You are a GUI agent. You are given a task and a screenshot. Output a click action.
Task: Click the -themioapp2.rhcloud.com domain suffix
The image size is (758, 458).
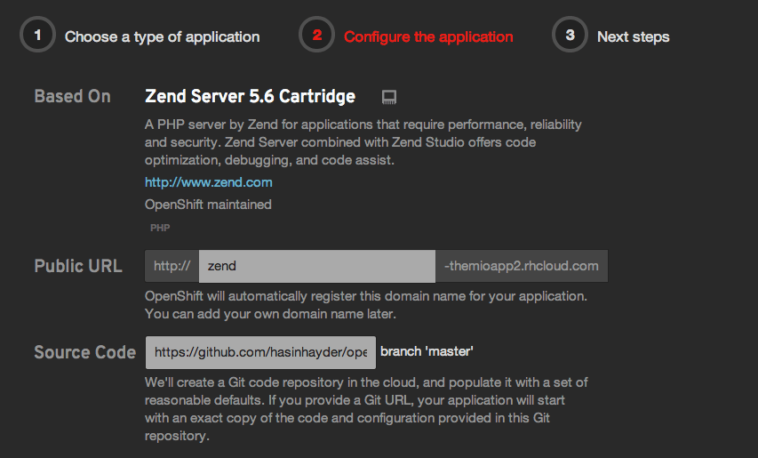522,266
